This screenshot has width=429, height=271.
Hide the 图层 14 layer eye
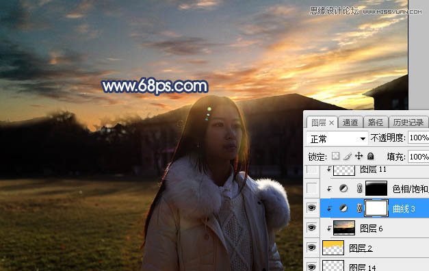(x=311, y=266)
